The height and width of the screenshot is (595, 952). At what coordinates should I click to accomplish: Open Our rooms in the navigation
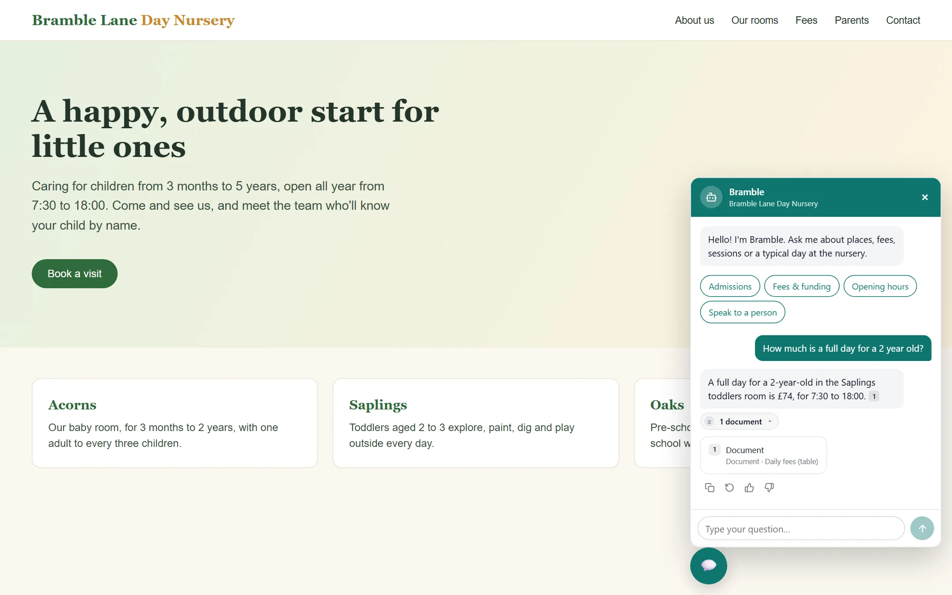point(755,20)
